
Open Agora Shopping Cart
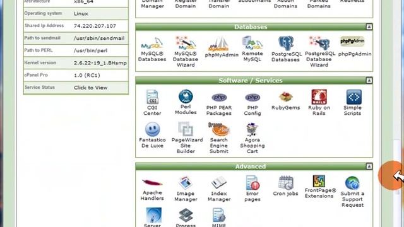click(252, 138)
